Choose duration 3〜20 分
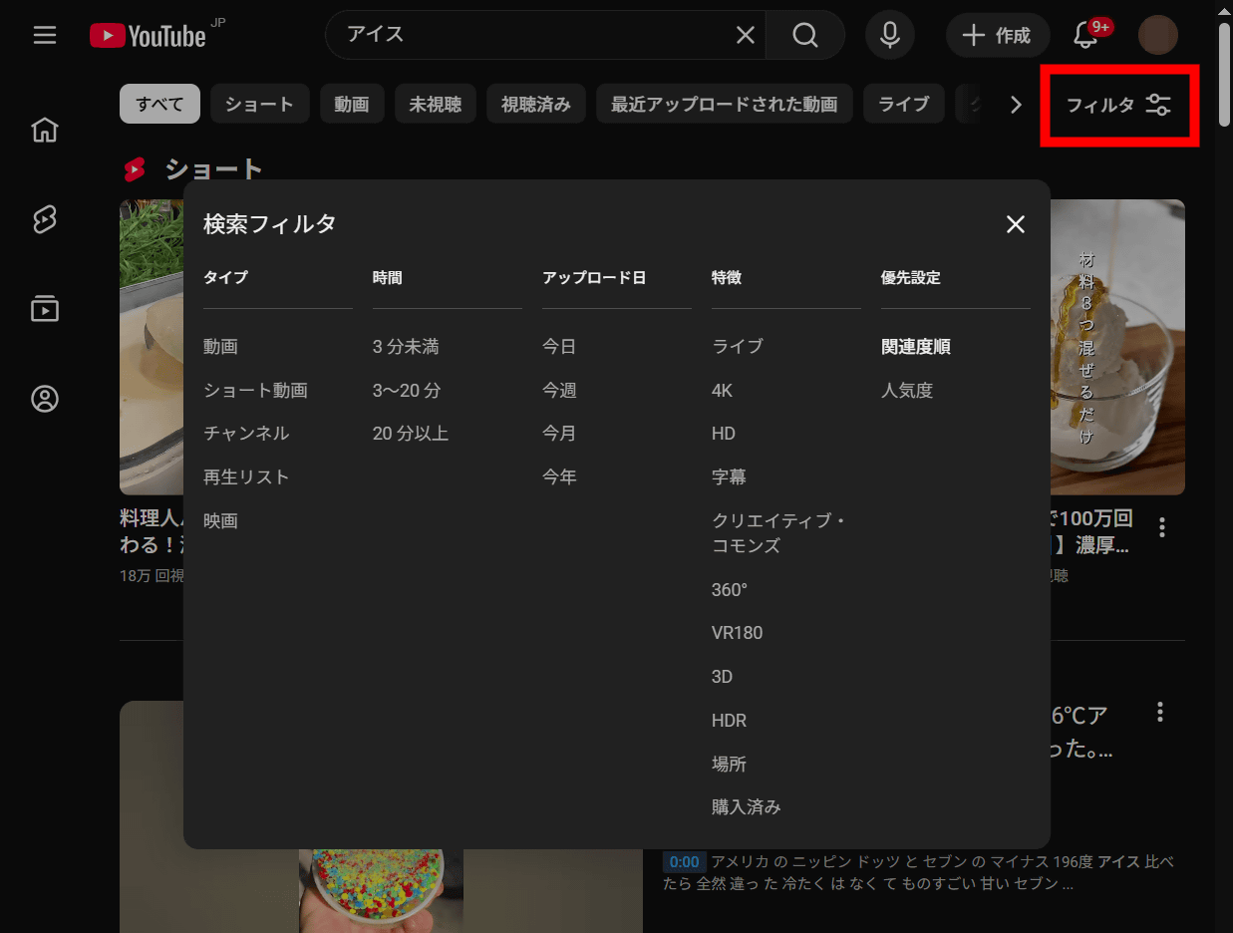This screenshot has height=933, width=1233. coord(407,391)
